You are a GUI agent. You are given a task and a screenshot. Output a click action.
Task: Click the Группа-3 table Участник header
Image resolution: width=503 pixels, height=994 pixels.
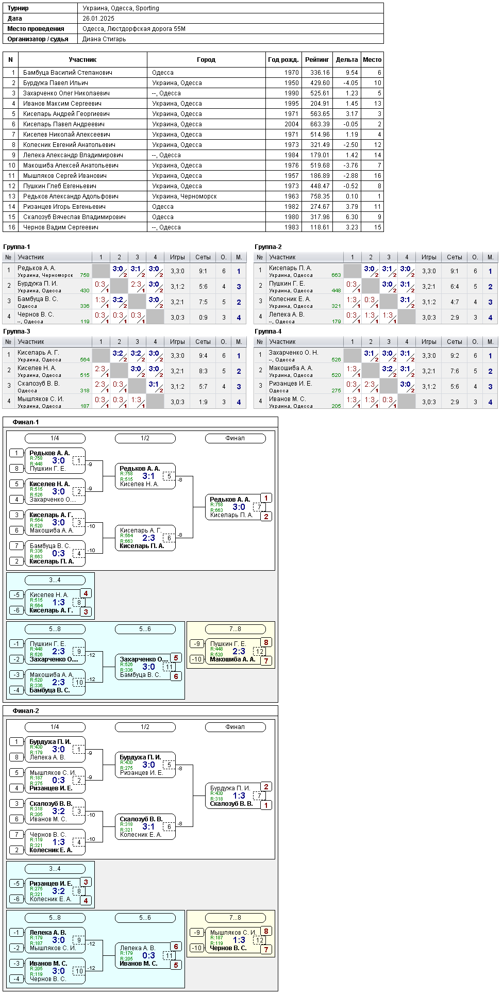point(31,342)
